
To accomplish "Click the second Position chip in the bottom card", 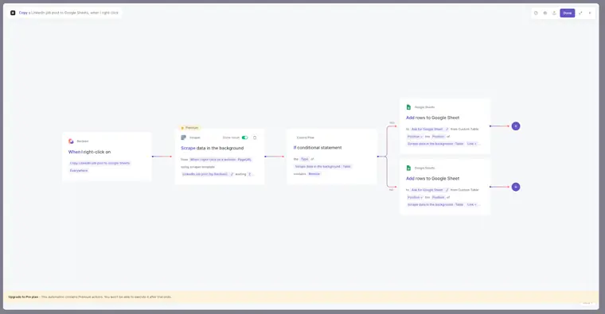I will click(439, 197).
